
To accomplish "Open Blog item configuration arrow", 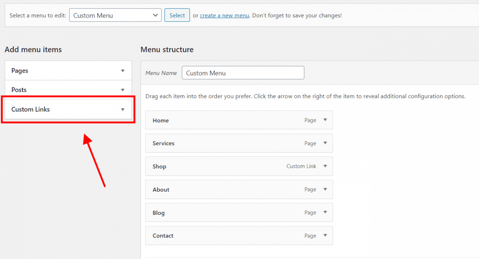I will pyautogui.click(x=325, y=213).
